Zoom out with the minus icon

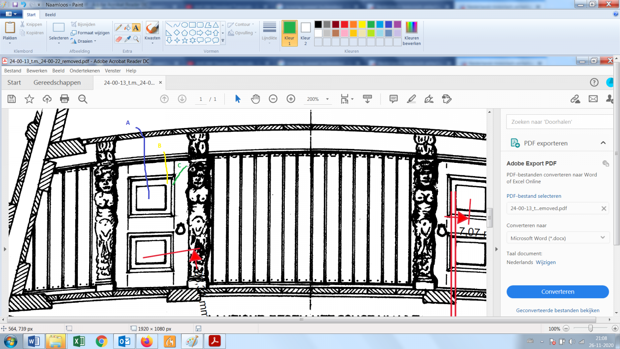point(273,99)
